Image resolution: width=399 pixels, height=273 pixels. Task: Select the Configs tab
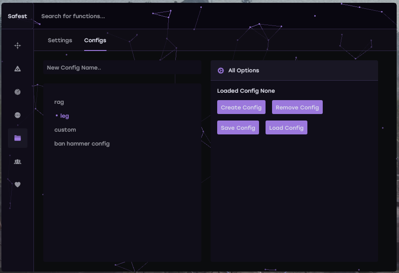coord(95,40)
